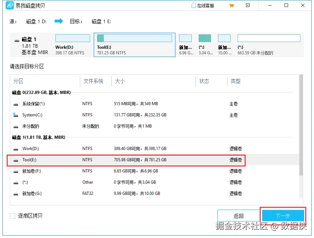The height and width of the screenshot is (238, 314).
Task: Open the 大小 column header
Action: click(120, 81)
